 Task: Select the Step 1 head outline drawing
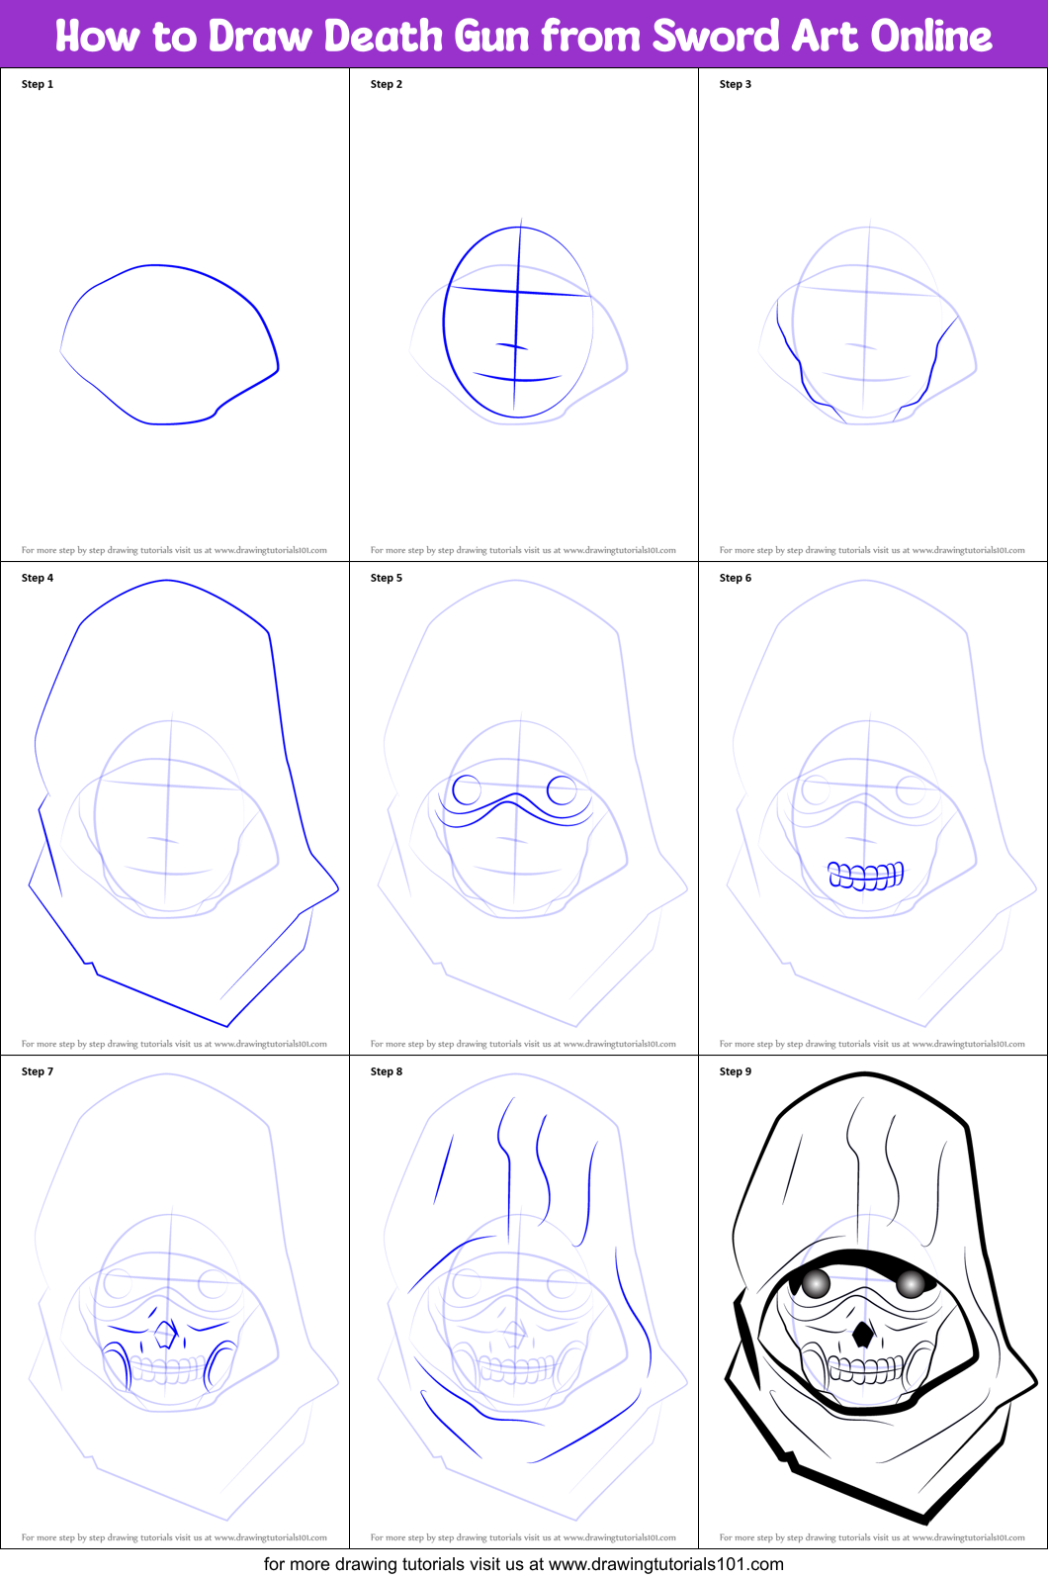click(x=170, y=344)
